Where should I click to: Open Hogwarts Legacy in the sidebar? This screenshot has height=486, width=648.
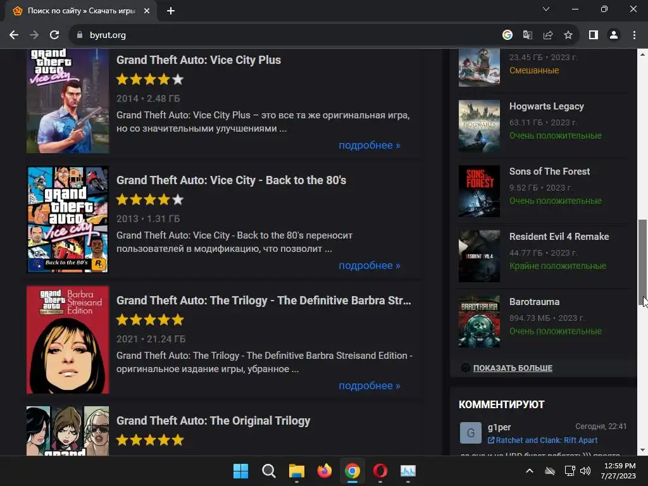pos(546,106)
